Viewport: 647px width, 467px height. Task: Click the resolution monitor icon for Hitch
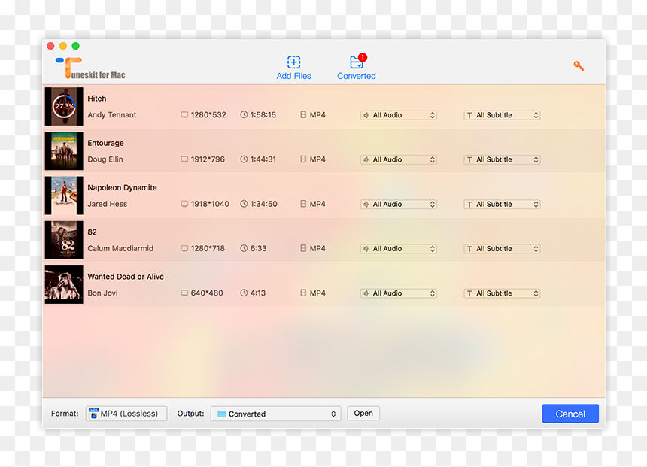point(184,115)
